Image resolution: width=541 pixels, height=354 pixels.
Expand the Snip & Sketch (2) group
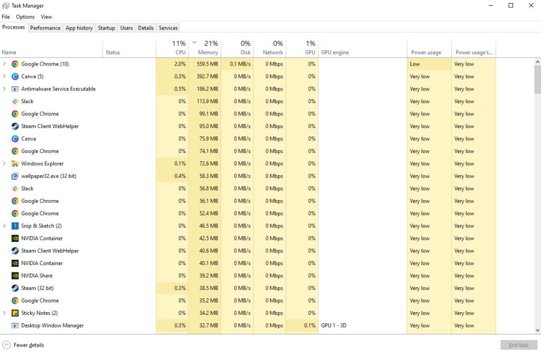tap(4, 226)
